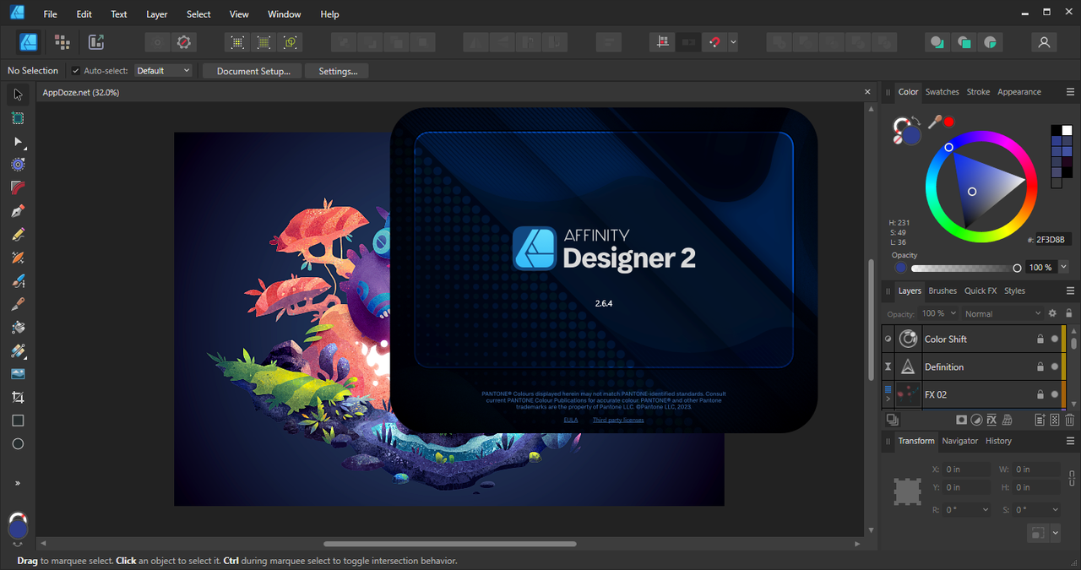Open the Color panel opacity percentage dropdown

[1062, 267]
